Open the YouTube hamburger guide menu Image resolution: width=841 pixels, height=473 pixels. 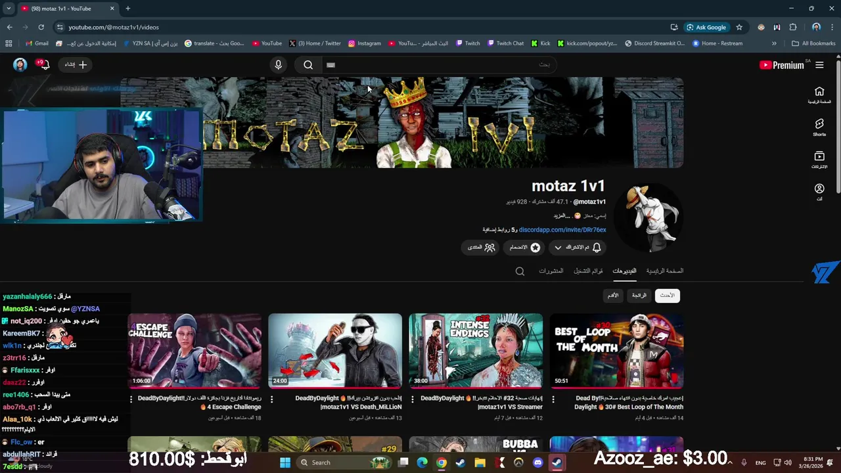819,65
